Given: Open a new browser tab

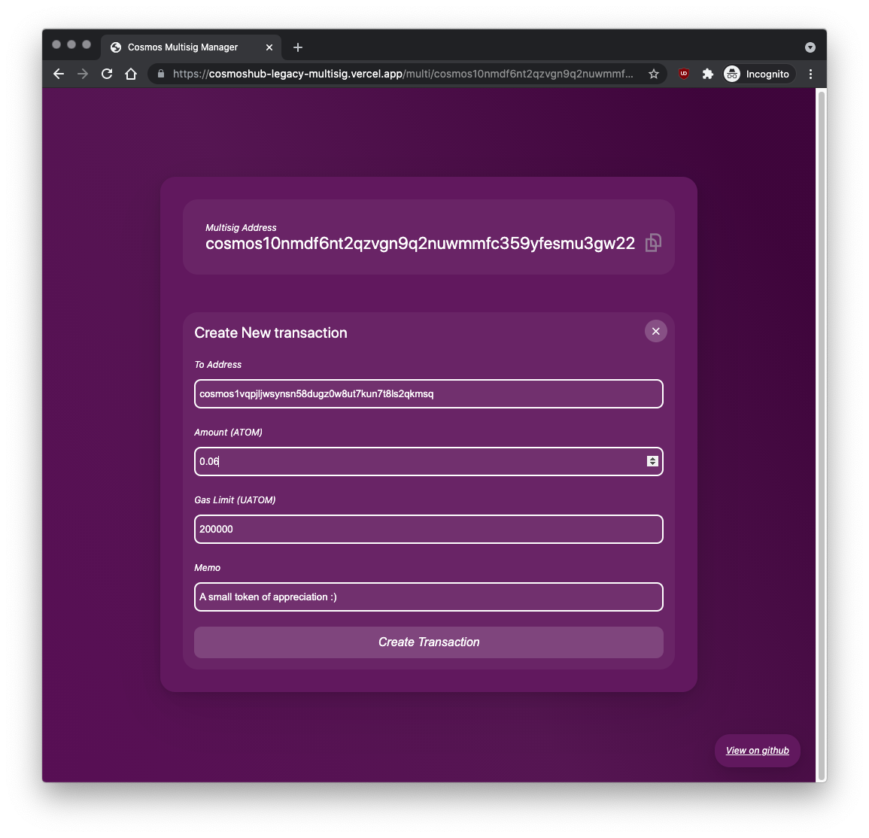Looking at the screenshot, I should click(298, 47).
